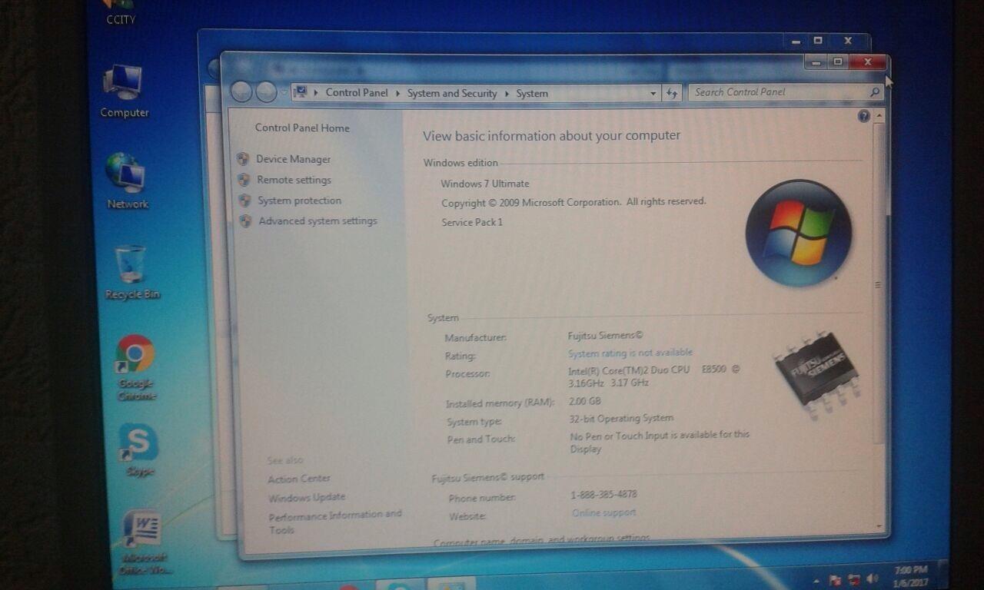Select Control Panel breadcrumb
The height and width of the screenshot is (590, 984).
coord(357,92)
